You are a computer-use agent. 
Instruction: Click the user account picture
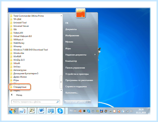[81, 13]
